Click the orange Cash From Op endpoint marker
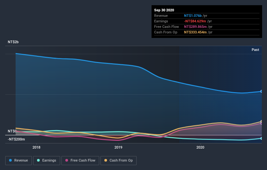This screenshot has height=170, width=267. (x=261, y=121)
